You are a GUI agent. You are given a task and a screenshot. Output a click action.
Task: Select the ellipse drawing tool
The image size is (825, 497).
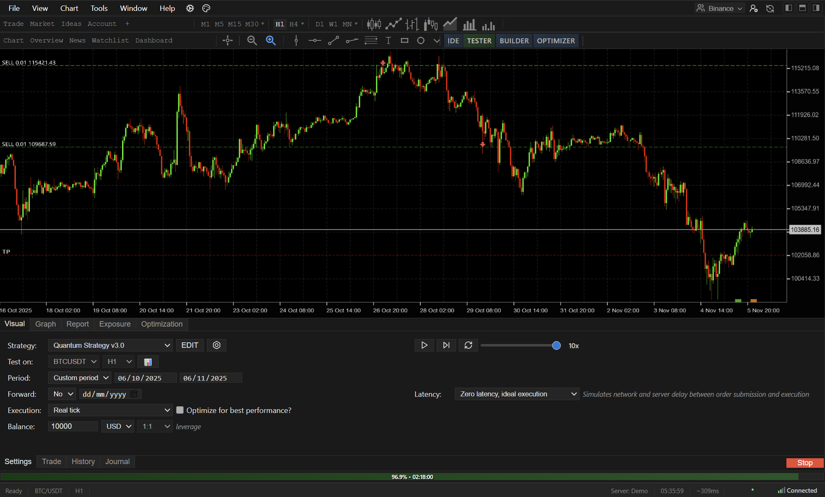click(421, 40)
